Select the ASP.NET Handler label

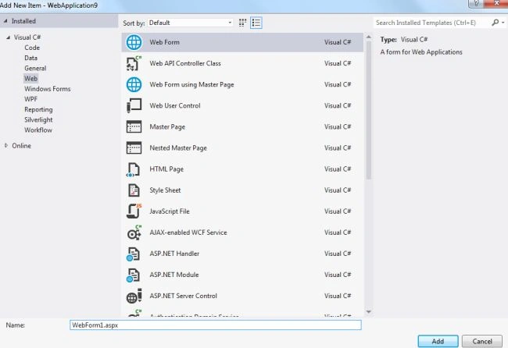174,254
